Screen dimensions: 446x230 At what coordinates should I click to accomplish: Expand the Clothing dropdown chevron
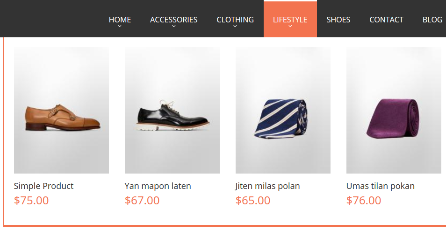tap(235, 27)
